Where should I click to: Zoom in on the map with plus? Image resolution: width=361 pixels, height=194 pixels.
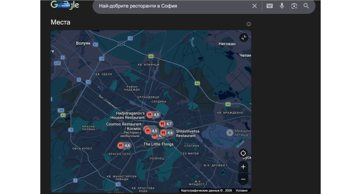click(x=243, y=167)
